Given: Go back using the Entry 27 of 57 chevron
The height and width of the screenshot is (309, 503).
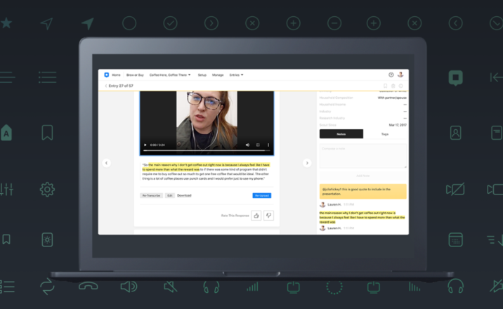Looking at the screenshot, I should click(x=106, y=86).
